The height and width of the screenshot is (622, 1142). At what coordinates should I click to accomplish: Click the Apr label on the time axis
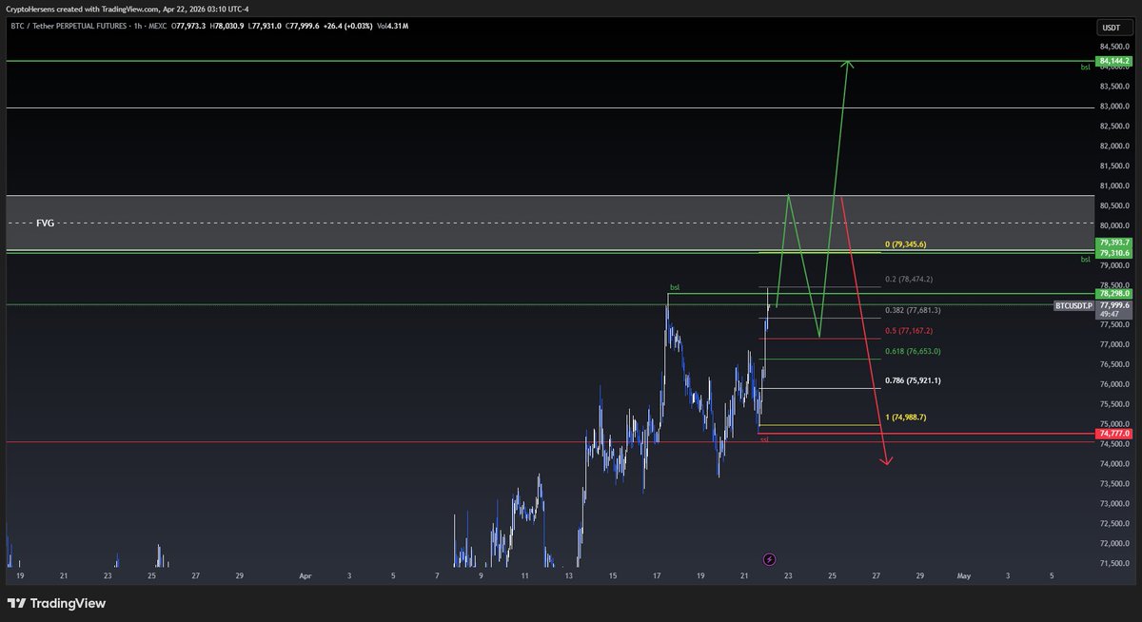tap(305, 575)
